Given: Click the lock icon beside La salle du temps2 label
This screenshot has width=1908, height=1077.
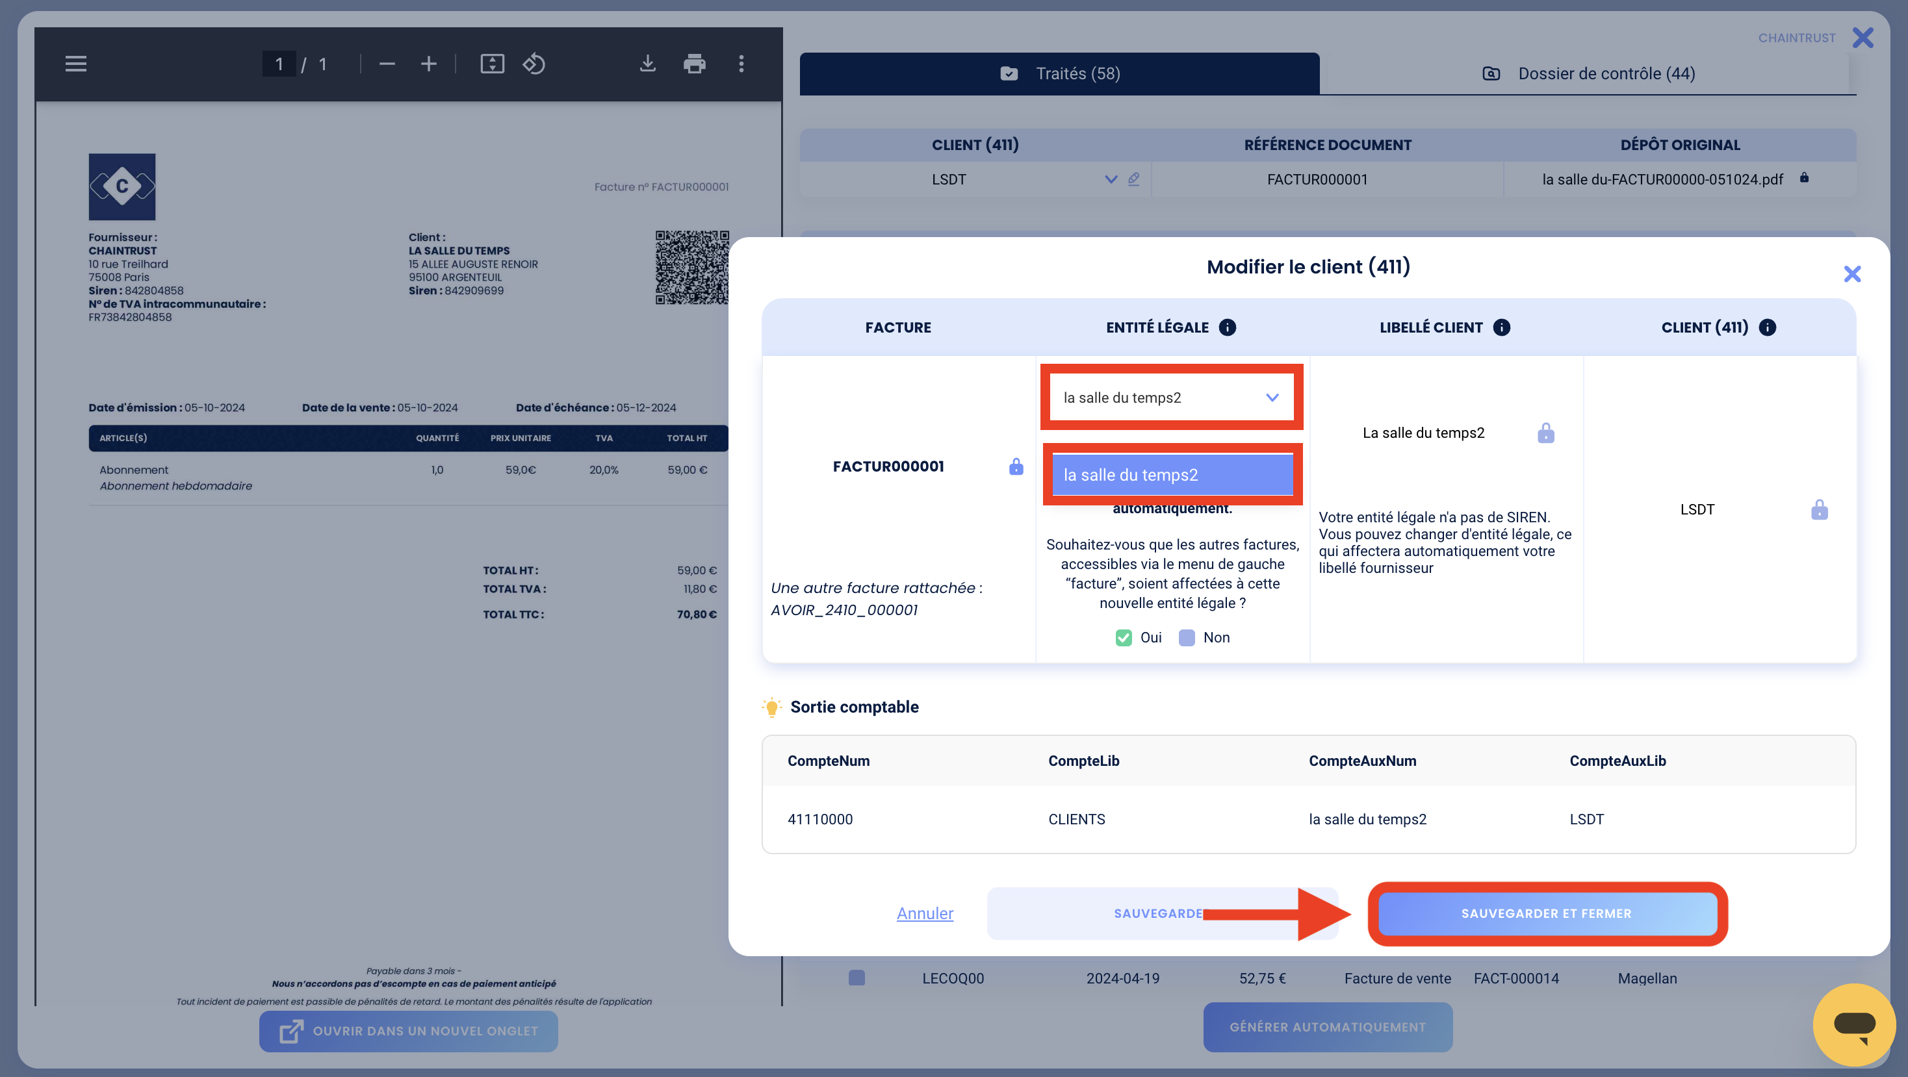Looking at the screenshot, I should click(x=1546, y=433).
